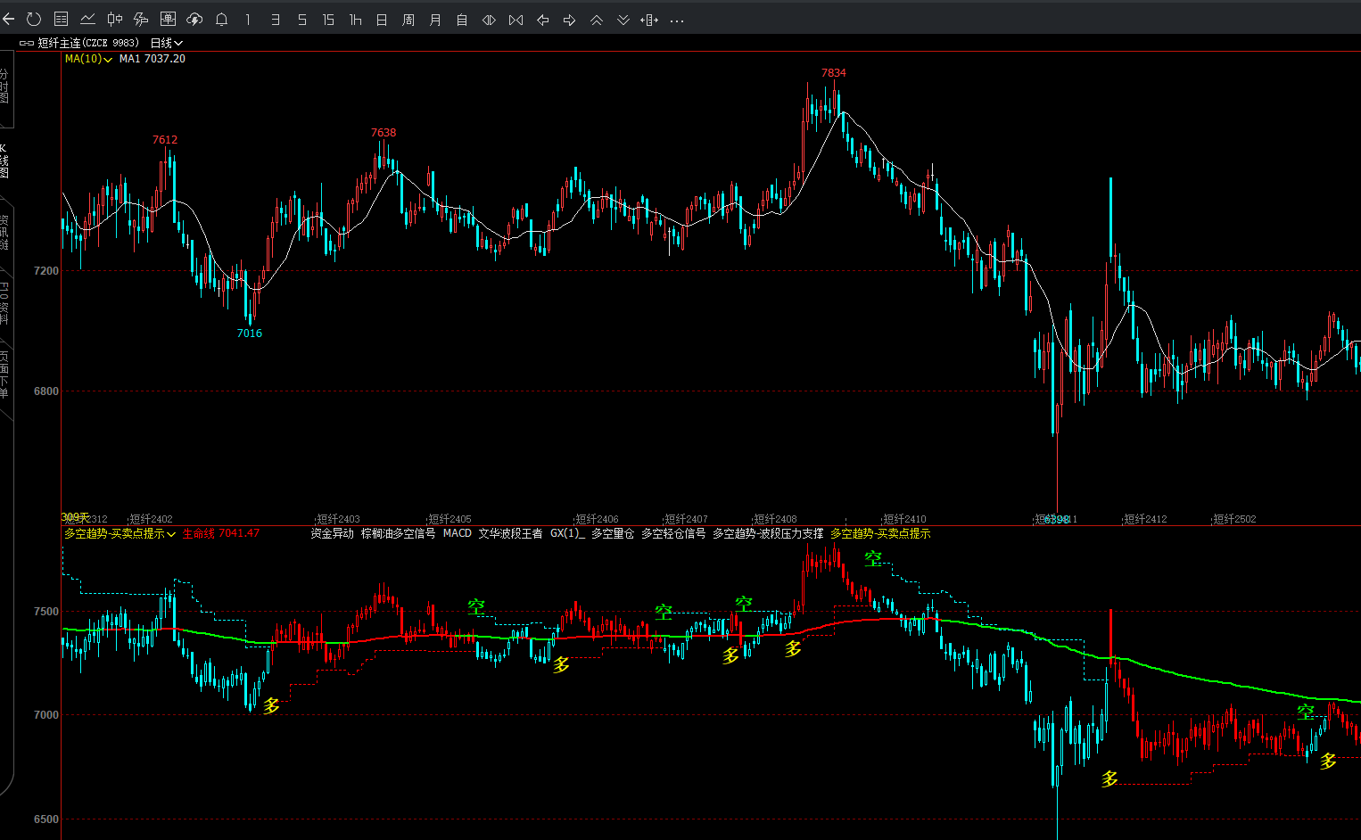Open the 自 custom period button
The image size is (1361, 840).
click(462, 20)
